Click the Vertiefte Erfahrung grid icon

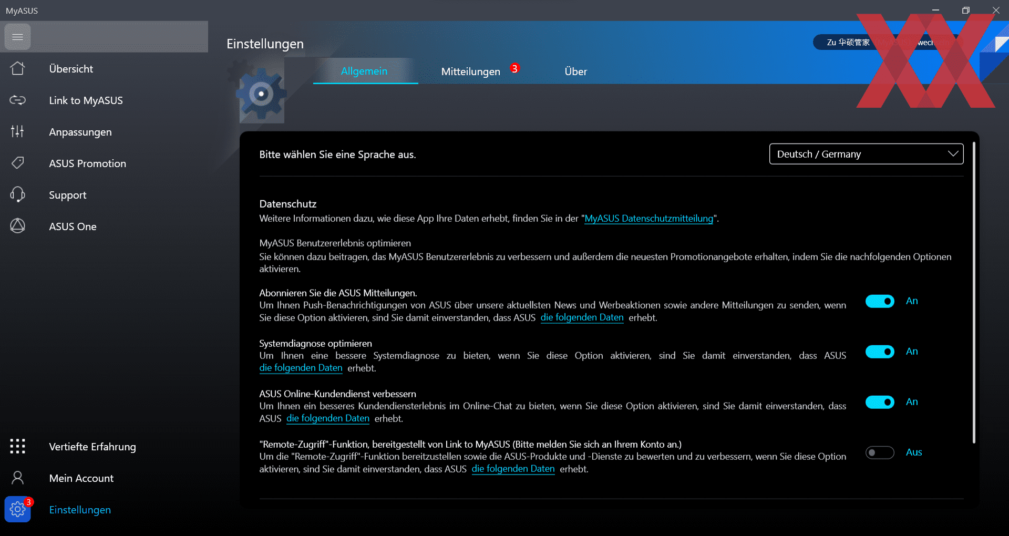[x=17, y=446]
